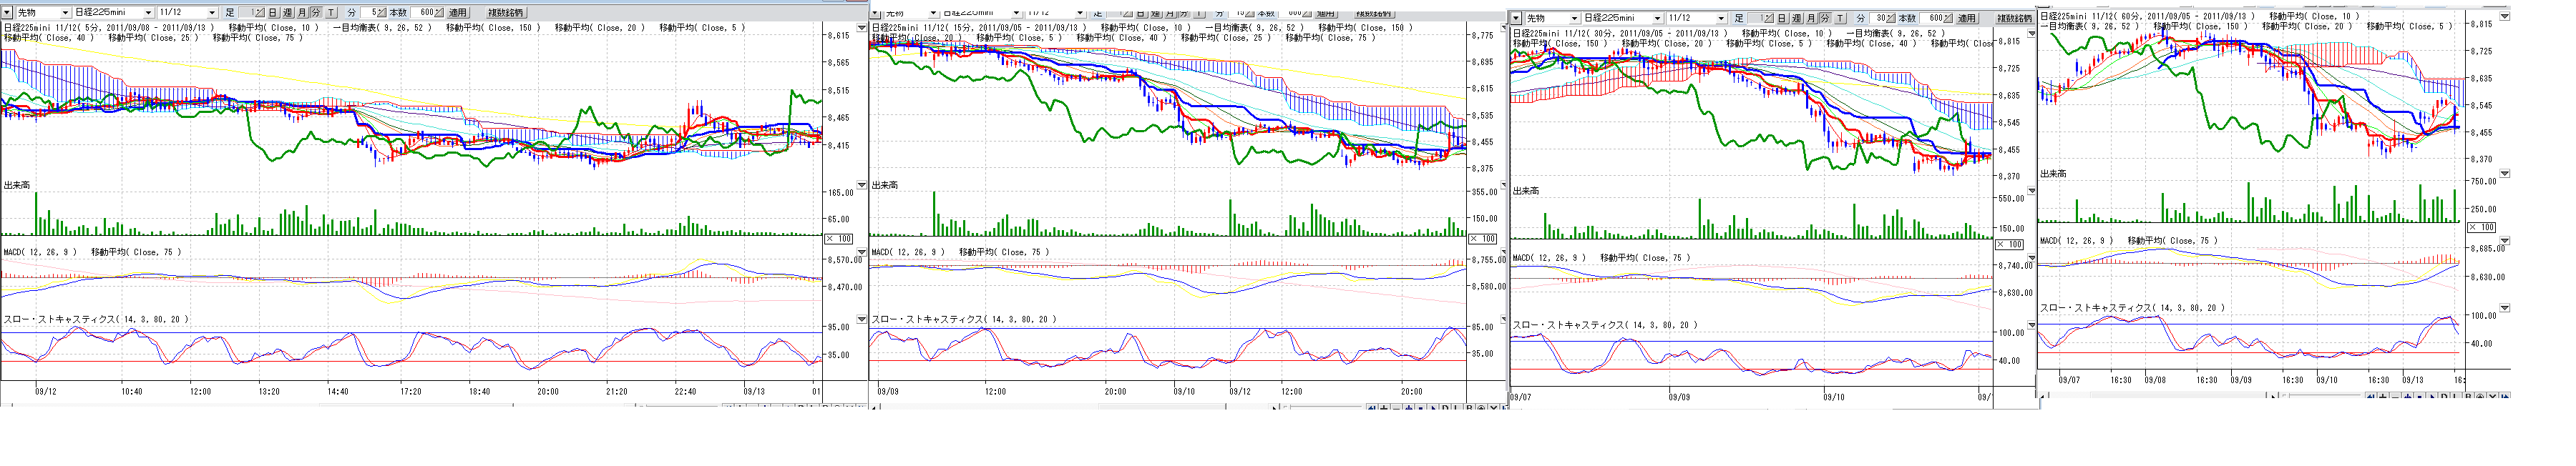Select monthly (月) timeframe in first chart
Screen dimensions: 2576x466
click(x=302, y=13)
